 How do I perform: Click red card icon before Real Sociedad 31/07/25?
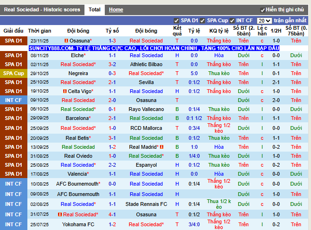click(60, 214)
